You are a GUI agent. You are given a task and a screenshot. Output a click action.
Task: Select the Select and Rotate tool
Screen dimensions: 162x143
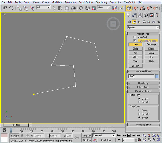click(87, 8)
